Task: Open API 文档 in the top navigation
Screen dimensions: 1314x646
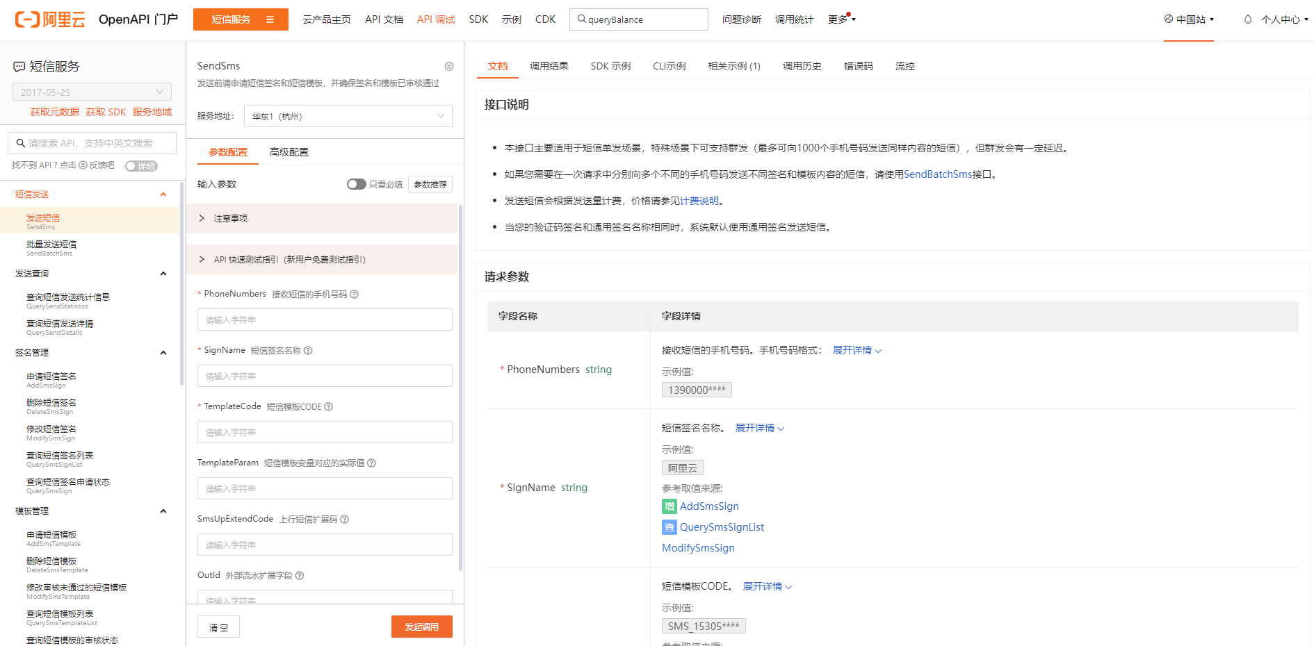Action: 384,19
